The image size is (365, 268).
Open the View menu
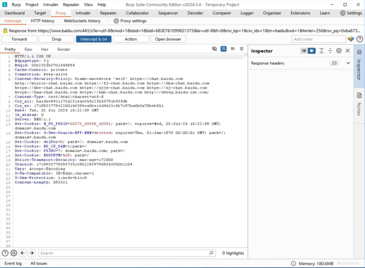click(x=88, y=5)
